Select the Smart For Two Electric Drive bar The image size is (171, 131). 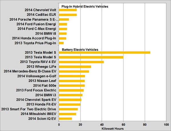(68, 109)
